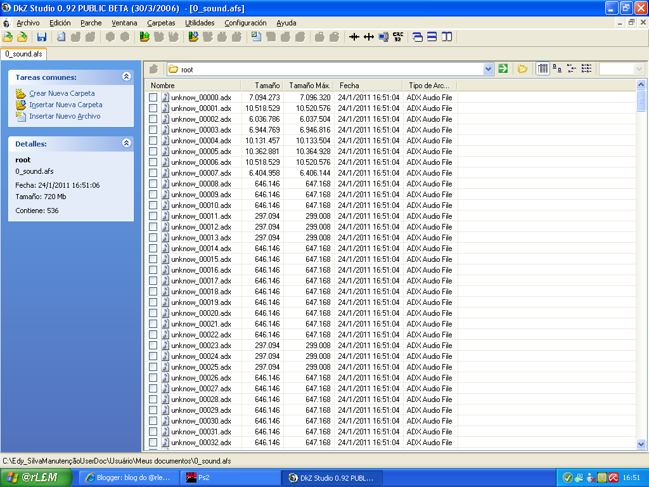This screenshot has width=649, height=487.
Task: Sort by the Tipo de Arc... column header
Action: coord(429,86)
